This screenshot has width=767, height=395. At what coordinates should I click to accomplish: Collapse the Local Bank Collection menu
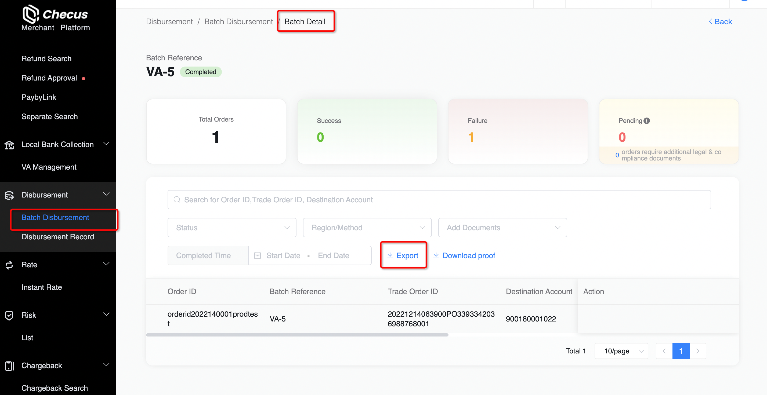106,144
